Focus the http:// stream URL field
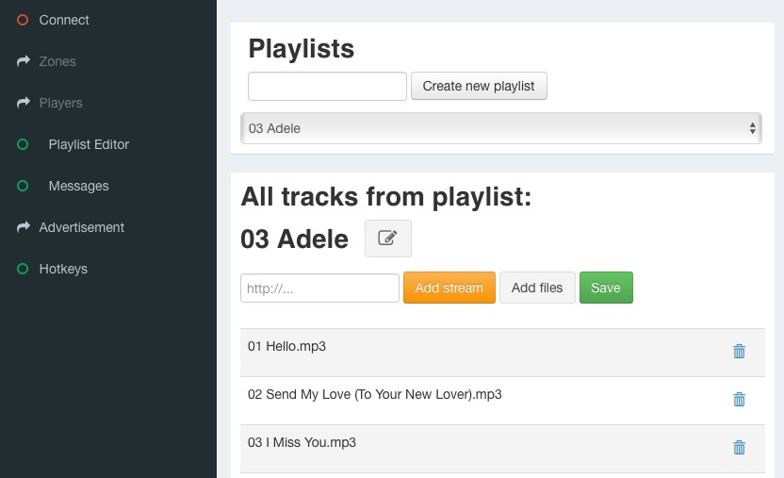 pos(319,288)
